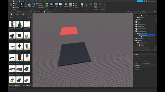Activate the Move tool
This screenshot has width=165, height=92.
click(26, 5)
